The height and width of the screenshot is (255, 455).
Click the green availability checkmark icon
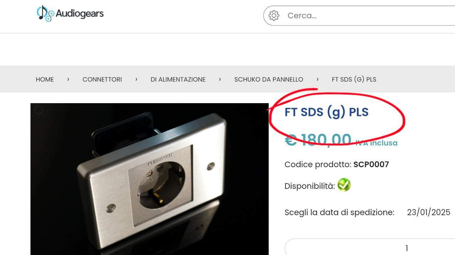(344, 185)
